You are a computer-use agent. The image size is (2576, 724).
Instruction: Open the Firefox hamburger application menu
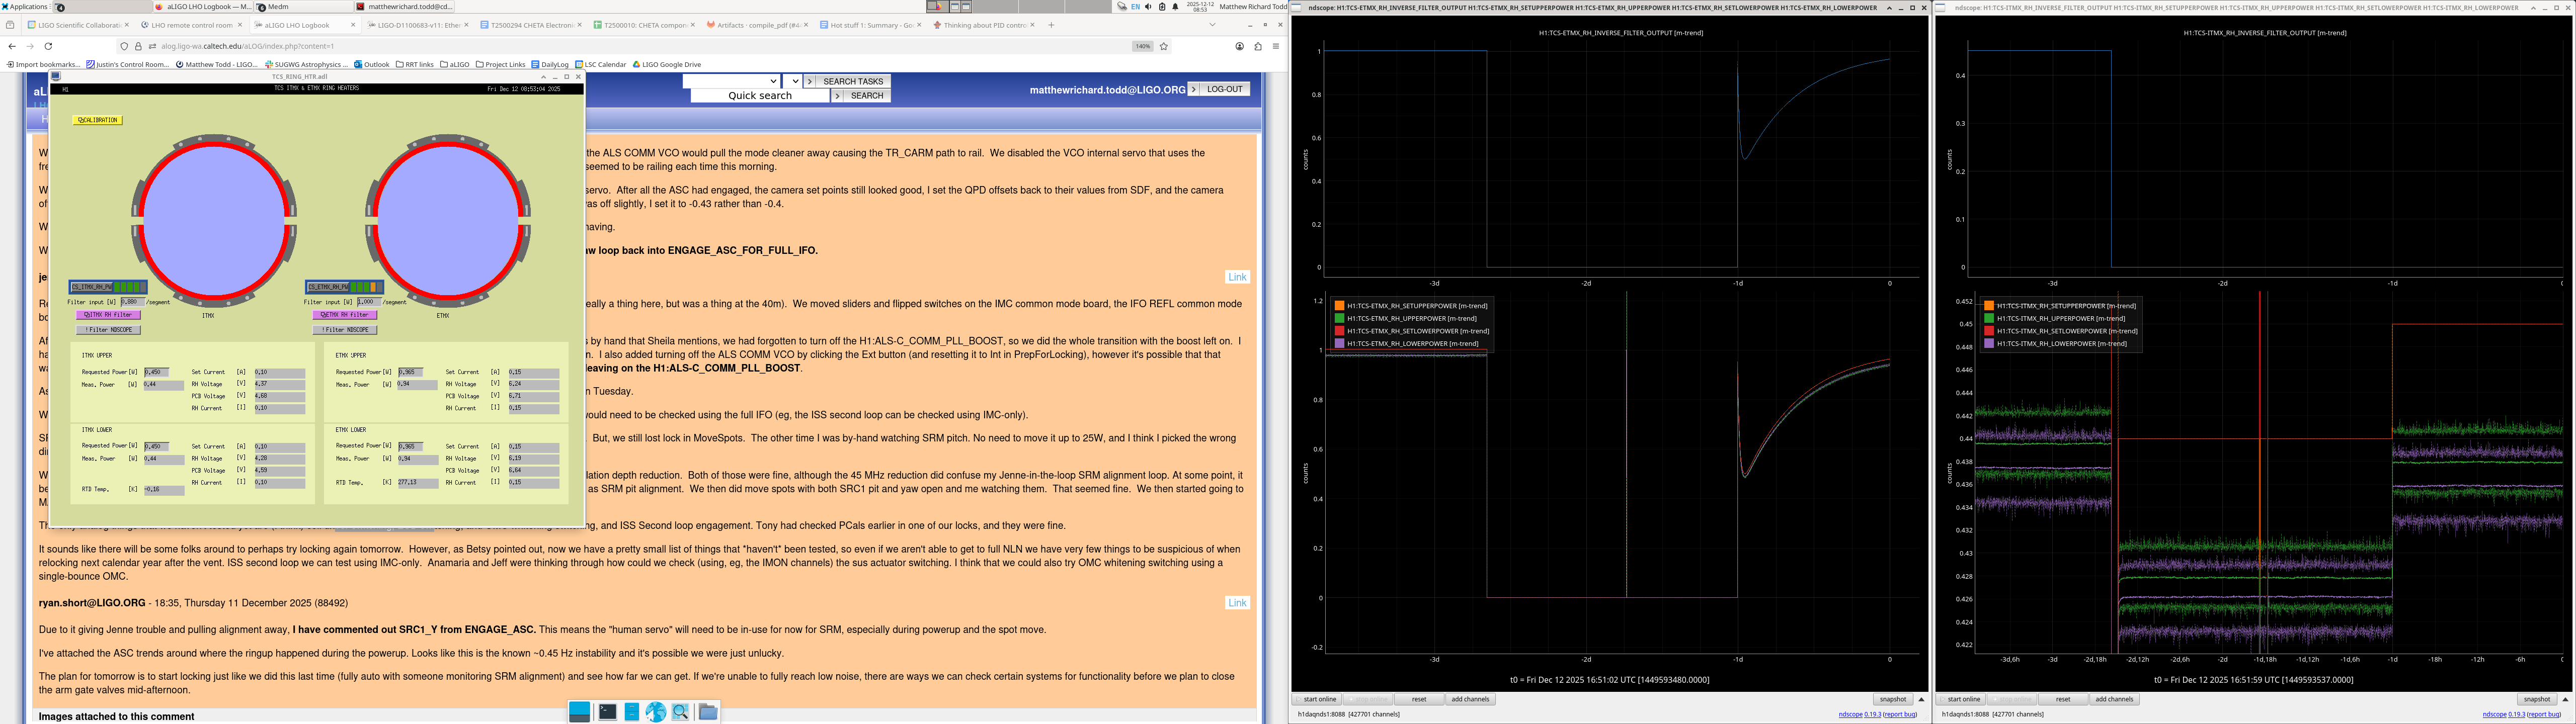(x=1276, y=46)
